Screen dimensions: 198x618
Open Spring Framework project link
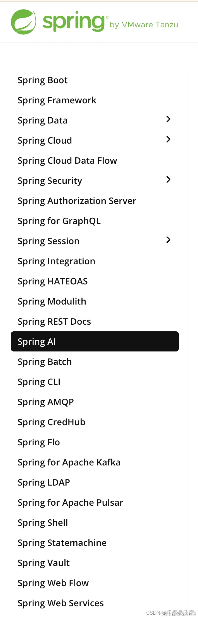point(57,101)
